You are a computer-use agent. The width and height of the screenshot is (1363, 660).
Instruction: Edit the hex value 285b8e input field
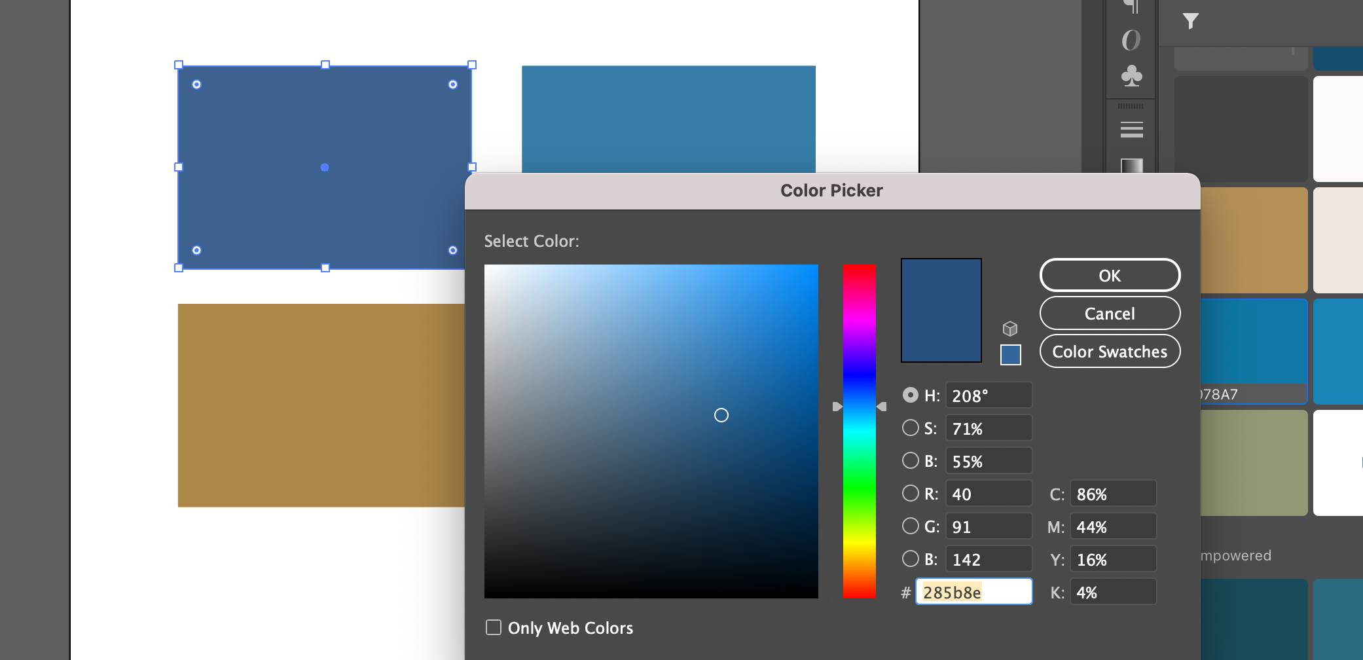click(973, 591)
